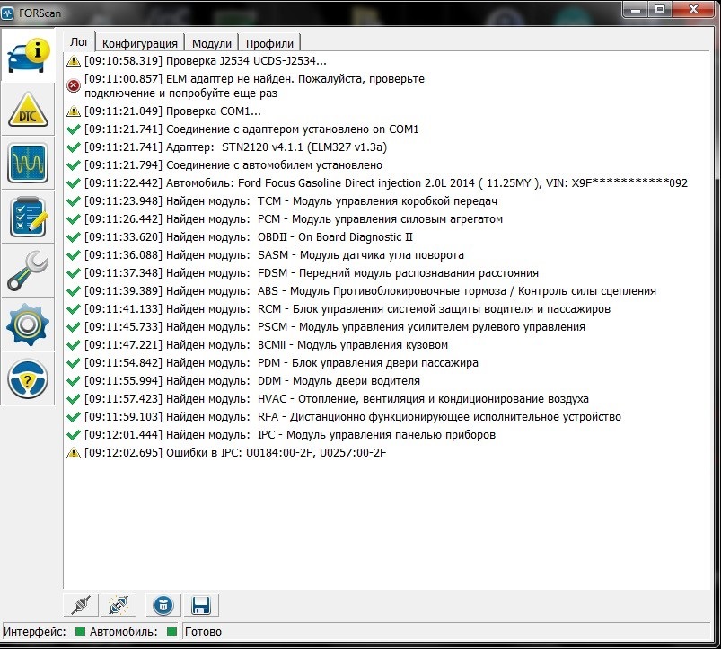The image size is (721, 649).
Task: Maximize the FORScan window
Action: click(x=660, y=9)
